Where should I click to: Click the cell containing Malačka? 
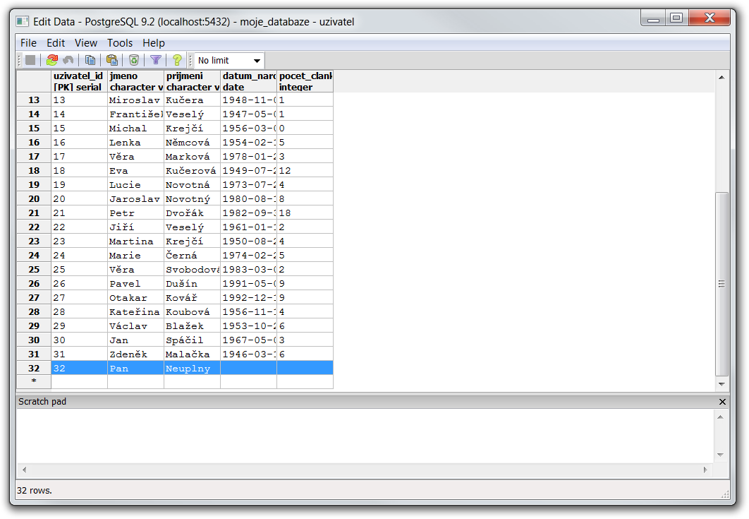(192, 354)
